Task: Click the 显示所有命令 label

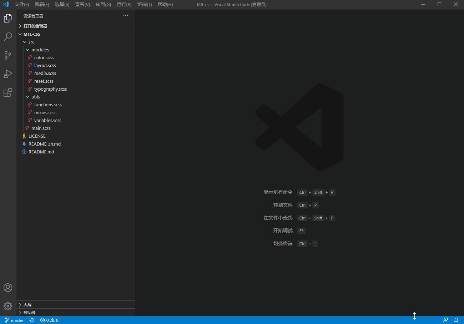Action: pos(278,192)
